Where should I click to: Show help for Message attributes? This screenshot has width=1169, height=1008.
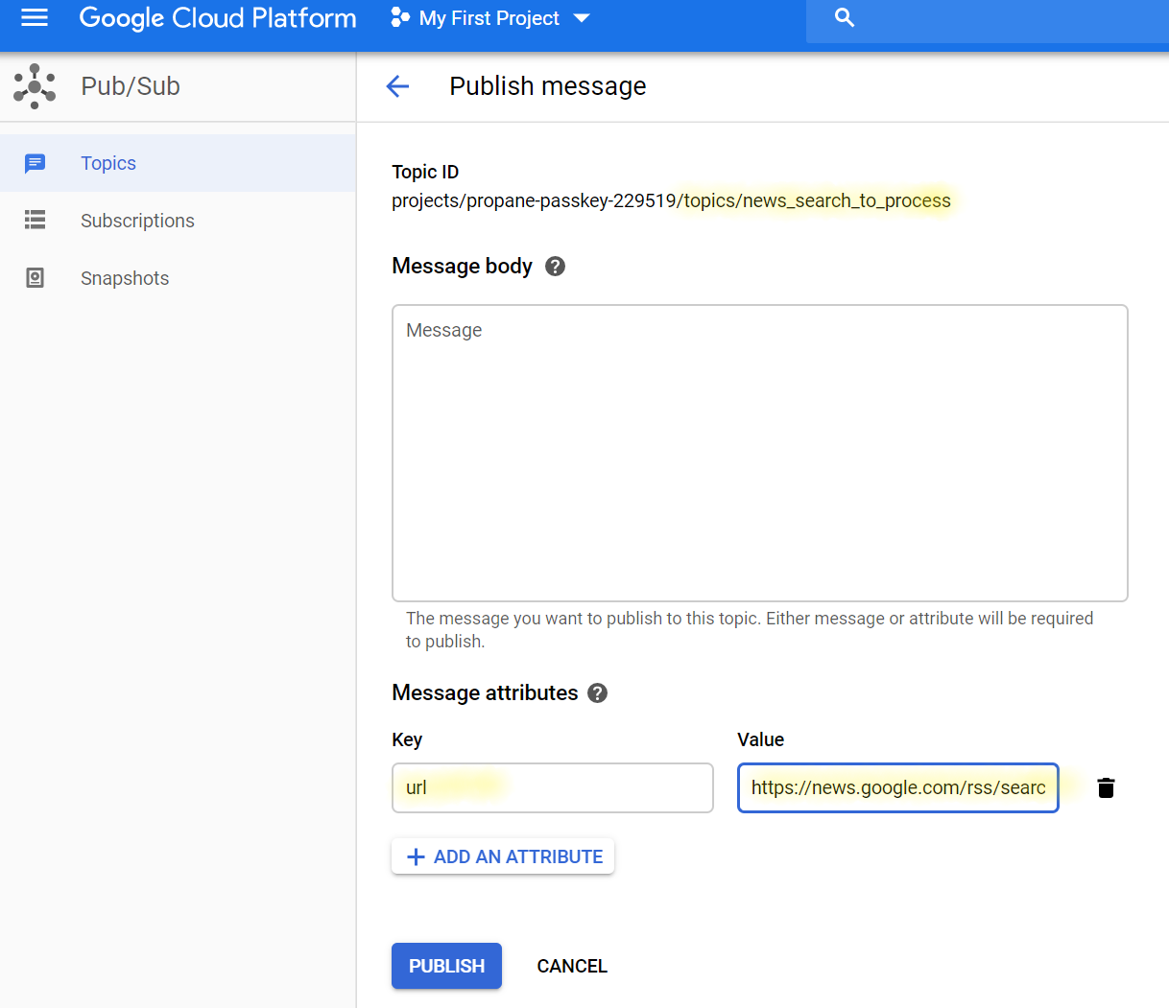(x=597, y=692)
